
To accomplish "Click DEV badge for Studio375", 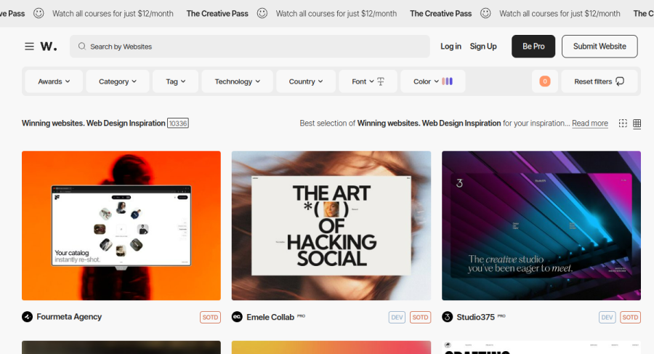I will (x=607, y=317).
